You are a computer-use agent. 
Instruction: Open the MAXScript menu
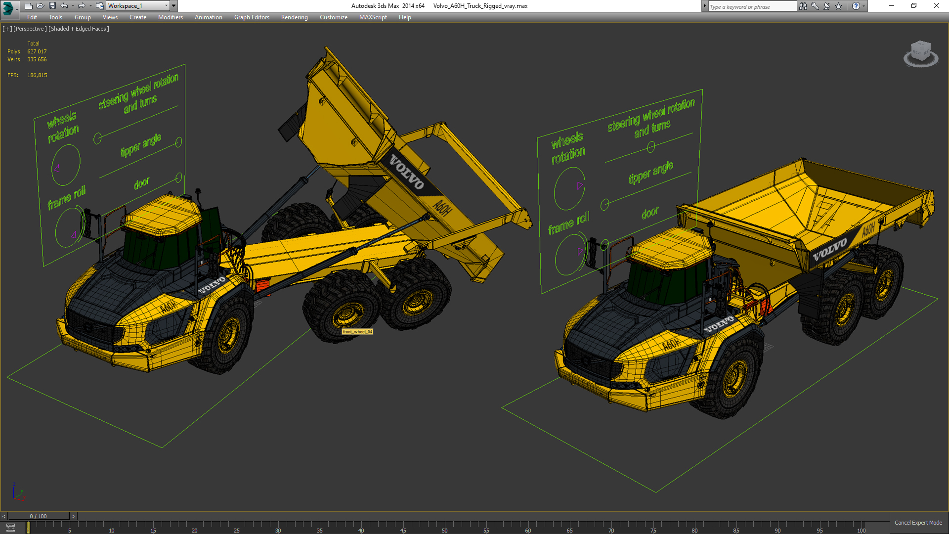(373, 17)
